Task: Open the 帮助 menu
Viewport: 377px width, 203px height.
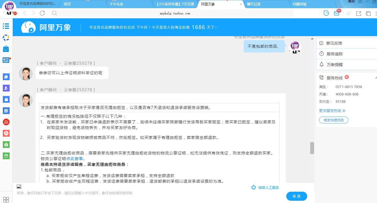Action: (x=352, y=1)
